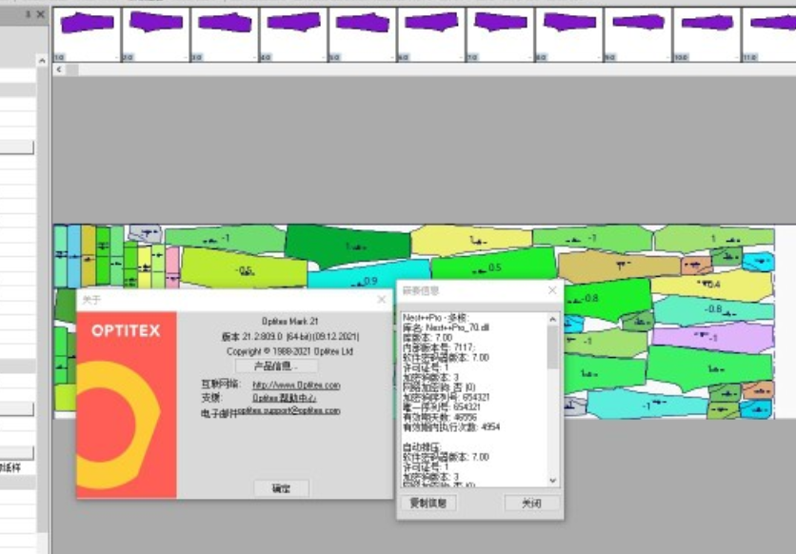Viewport: 796px width, 554px height.
Task: Click the 复制信息 button
Action: coord(428,503)
